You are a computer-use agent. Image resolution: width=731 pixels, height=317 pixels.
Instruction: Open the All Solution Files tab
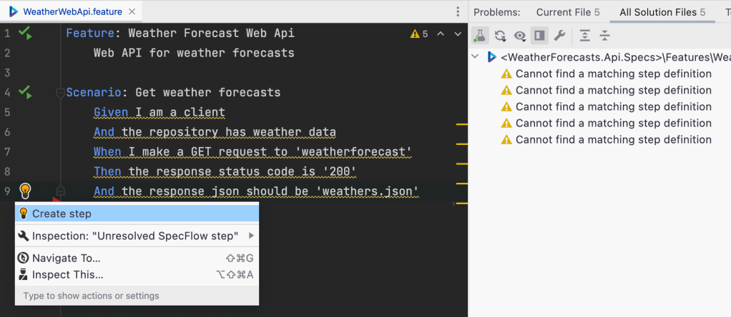662,11
